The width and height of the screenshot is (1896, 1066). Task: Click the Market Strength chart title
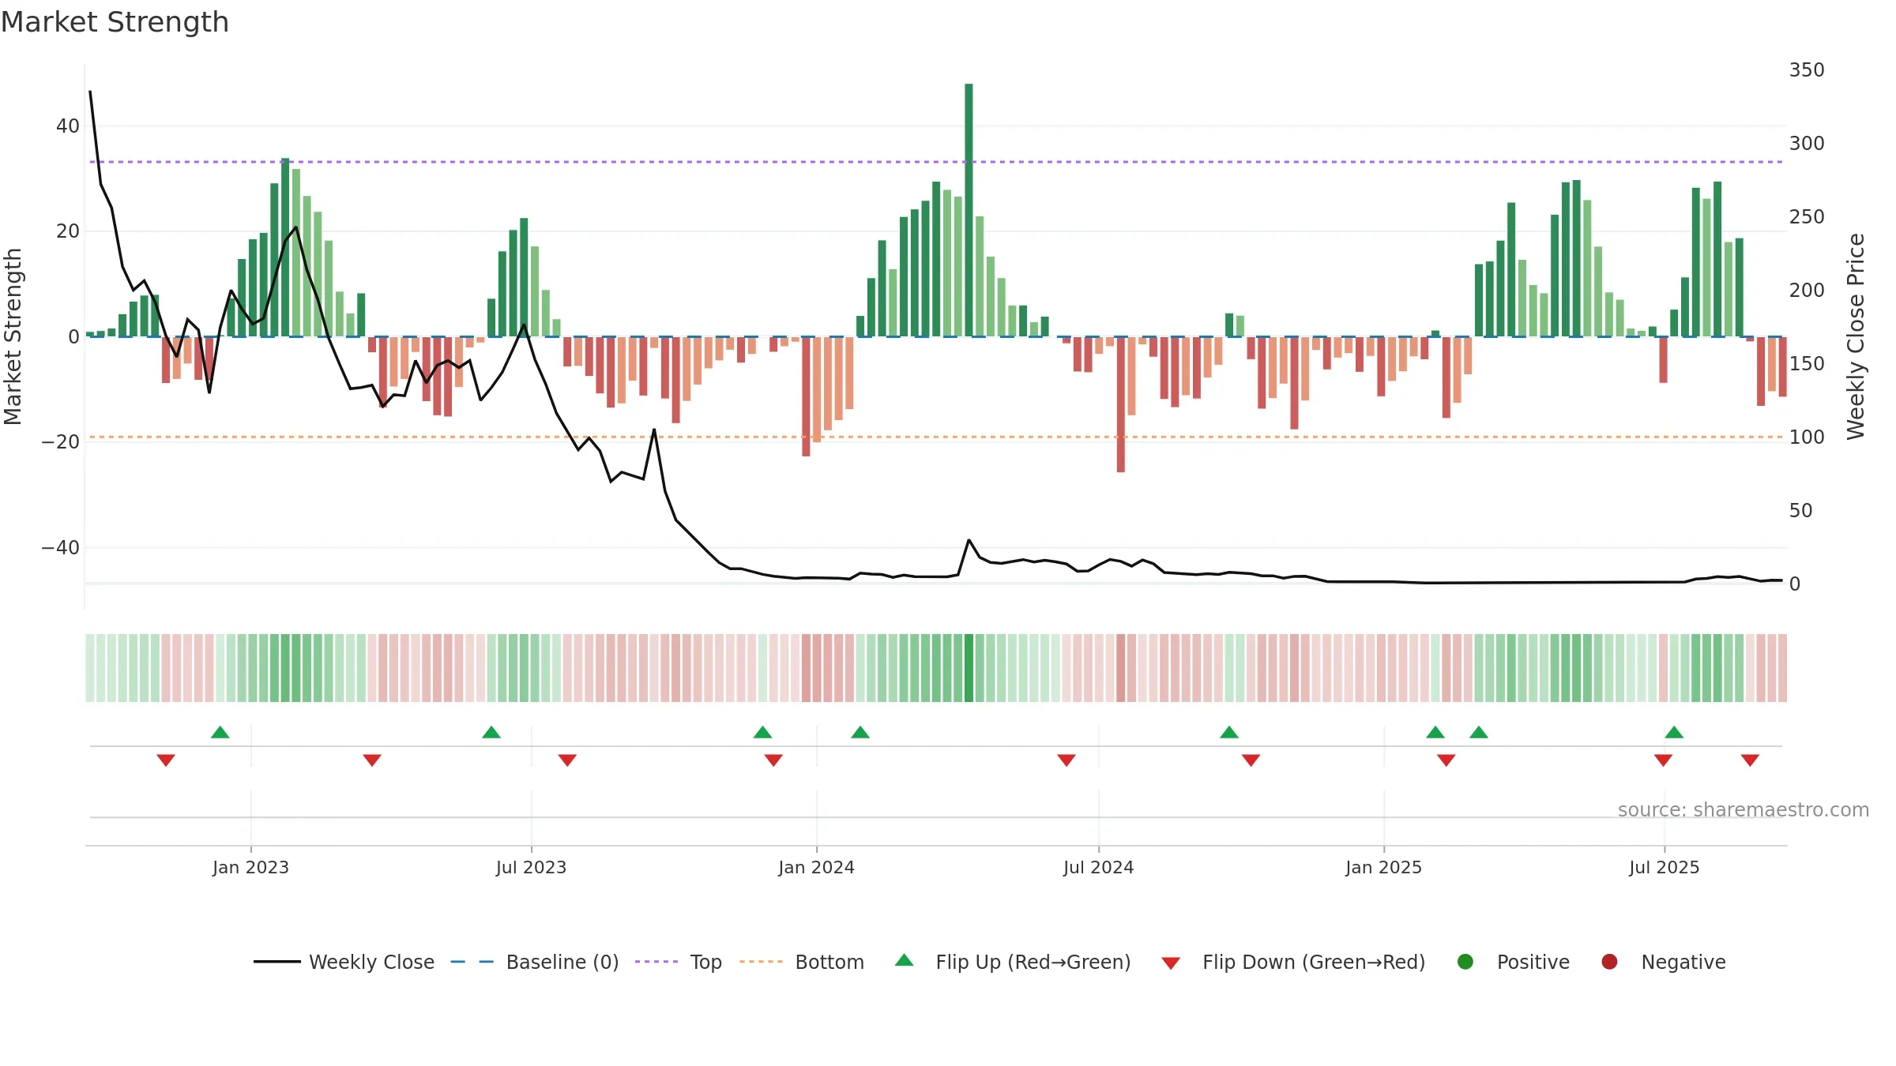point(115,22)
